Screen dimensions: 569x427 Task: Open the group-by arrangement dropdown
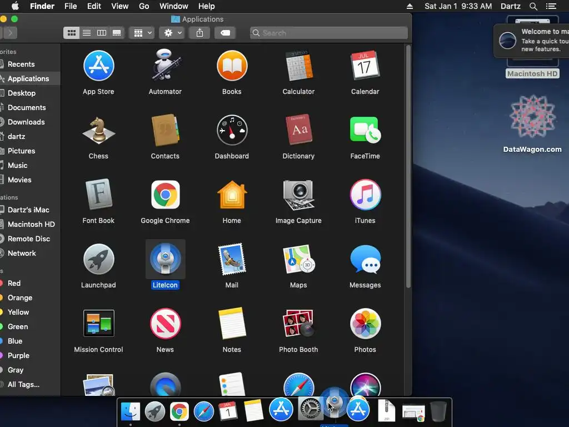click(x=142, y=33)
